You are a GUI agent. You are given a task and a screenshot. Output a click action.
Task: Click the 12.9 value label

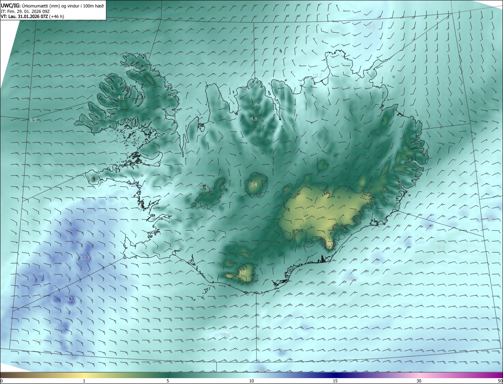(x=72, y=300)
